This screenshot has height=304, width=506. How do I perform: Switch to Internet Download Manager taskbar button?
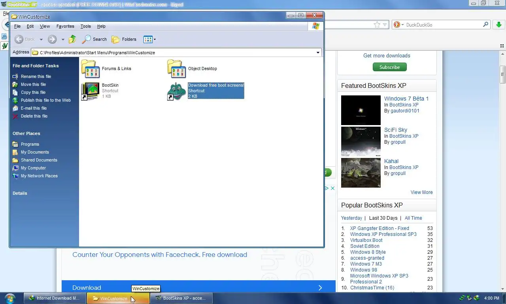tap(55, 298)
